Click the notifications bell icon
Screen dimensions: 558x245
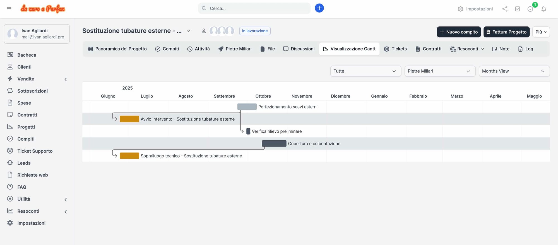click(x=543, y=9)
